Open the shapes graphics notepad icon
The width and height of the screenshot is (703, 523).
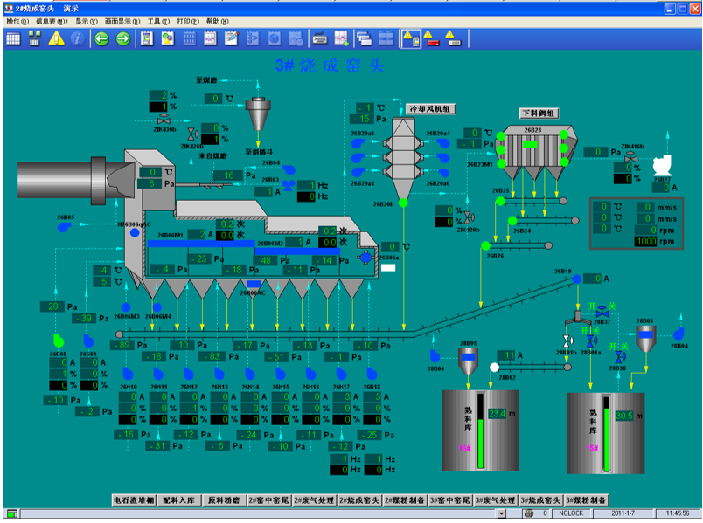[x=168, y=39]
